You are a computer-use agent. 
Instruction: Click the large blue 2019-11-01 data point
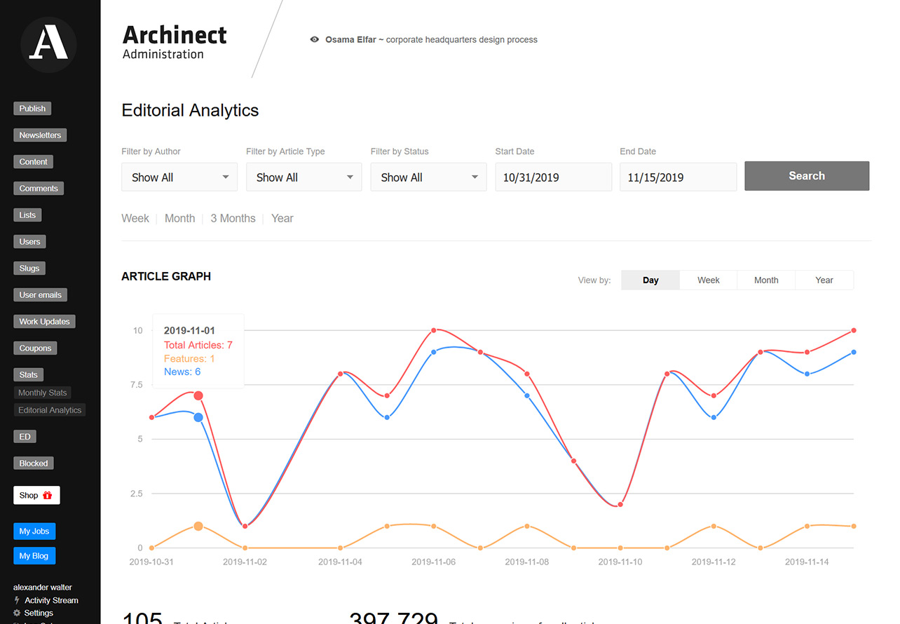198,417
